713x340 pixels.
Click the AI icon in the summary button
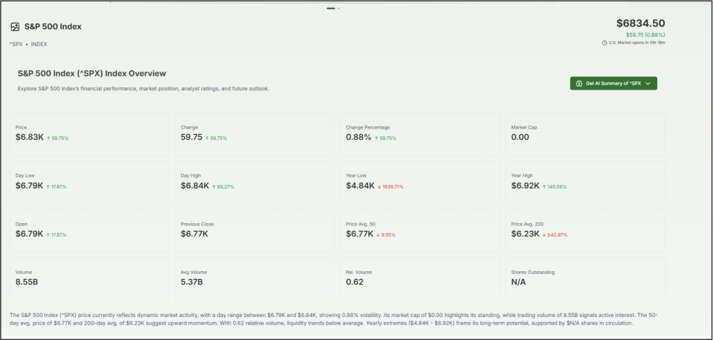[x=579, y=83]
